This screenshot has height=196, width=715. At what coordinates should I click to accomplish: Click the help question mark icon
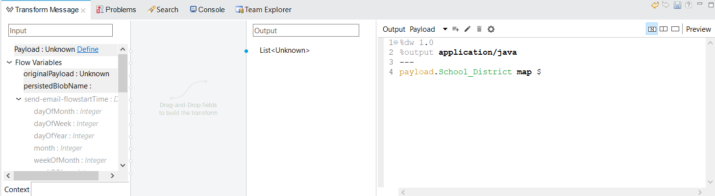689,5
